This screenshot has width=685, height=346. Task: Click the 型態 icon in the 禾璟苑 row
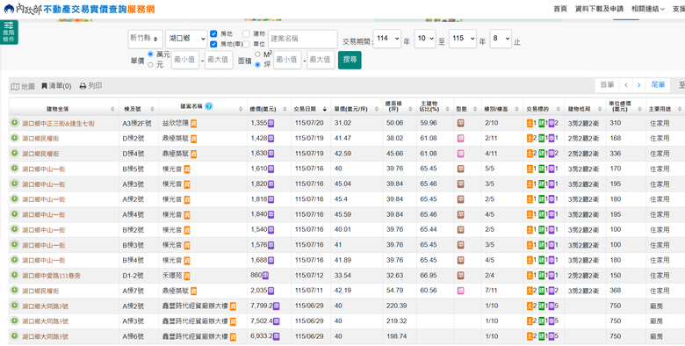point(460,276)
